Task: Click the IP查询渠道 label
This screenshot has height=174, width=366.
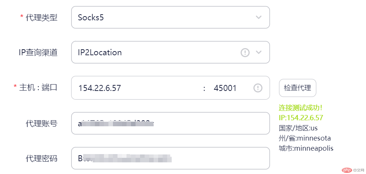Action: [38, 53]
